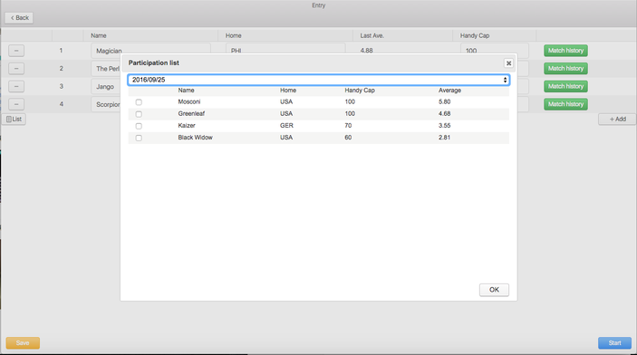The width and height of the screenshot is (637, 355).
Task: Select the name Kaizer in list
Action: point(187,126)
